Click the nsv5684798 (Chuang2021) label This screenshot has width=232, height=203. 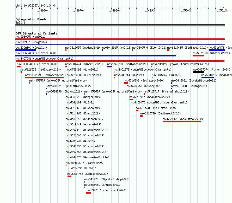(64, 91)
